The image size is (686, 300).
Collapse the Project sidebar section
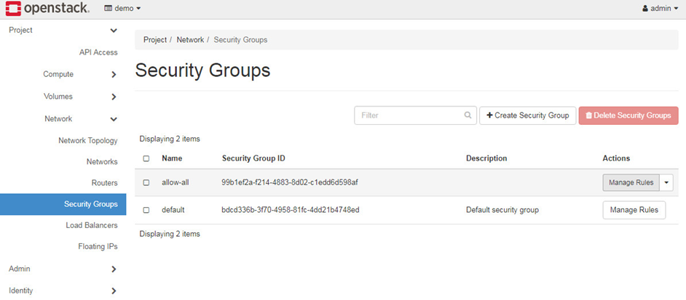click(x=114, y=31)
